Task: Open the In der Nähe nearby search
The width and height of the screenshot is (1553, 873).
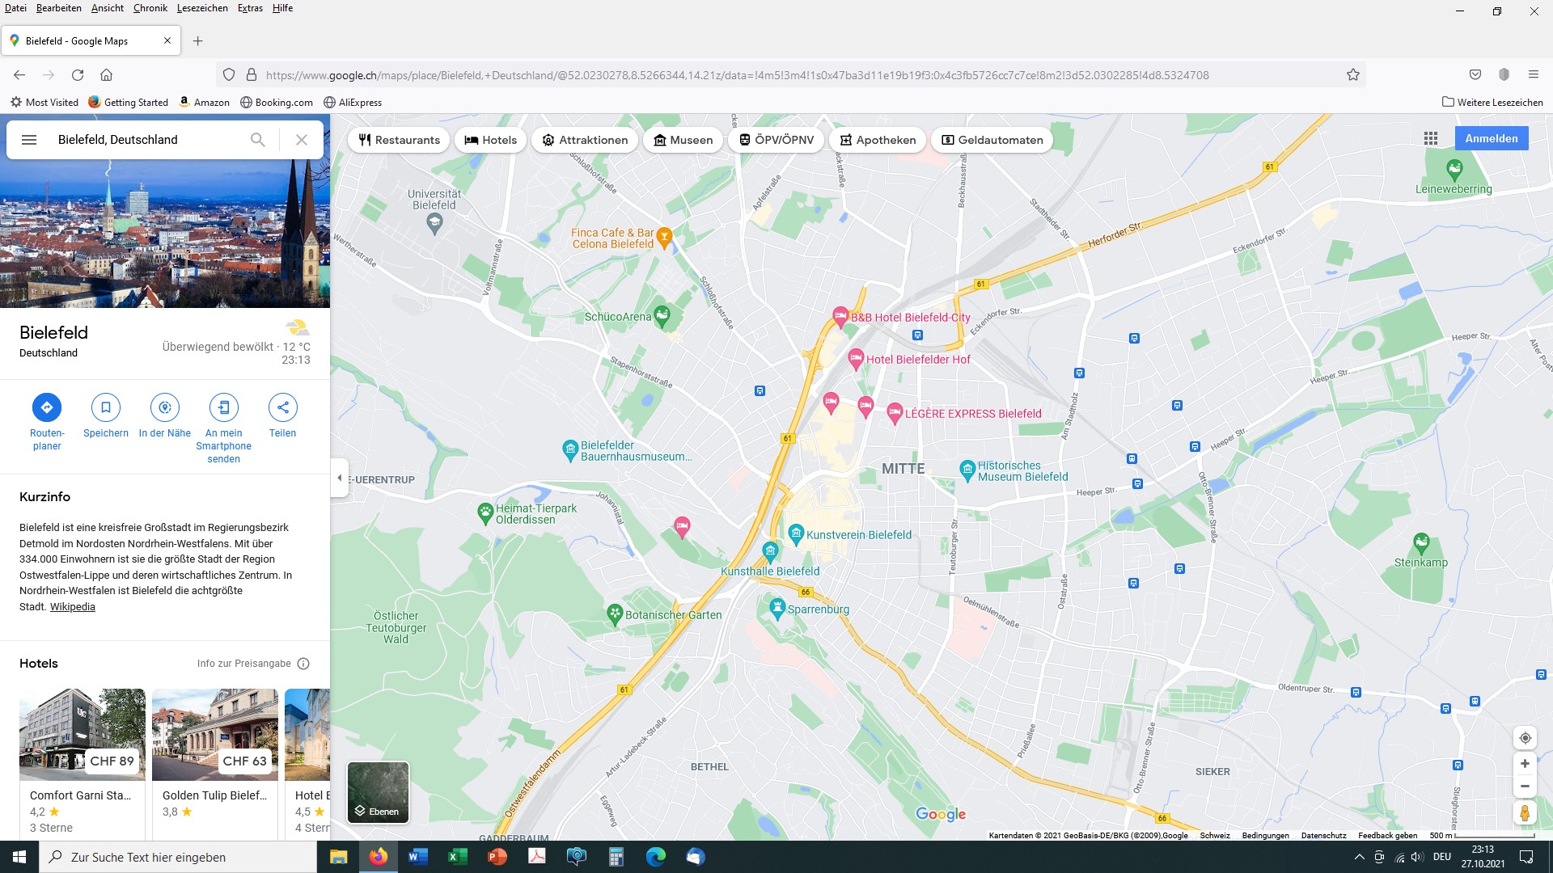Action: click(x=165, y=407)
